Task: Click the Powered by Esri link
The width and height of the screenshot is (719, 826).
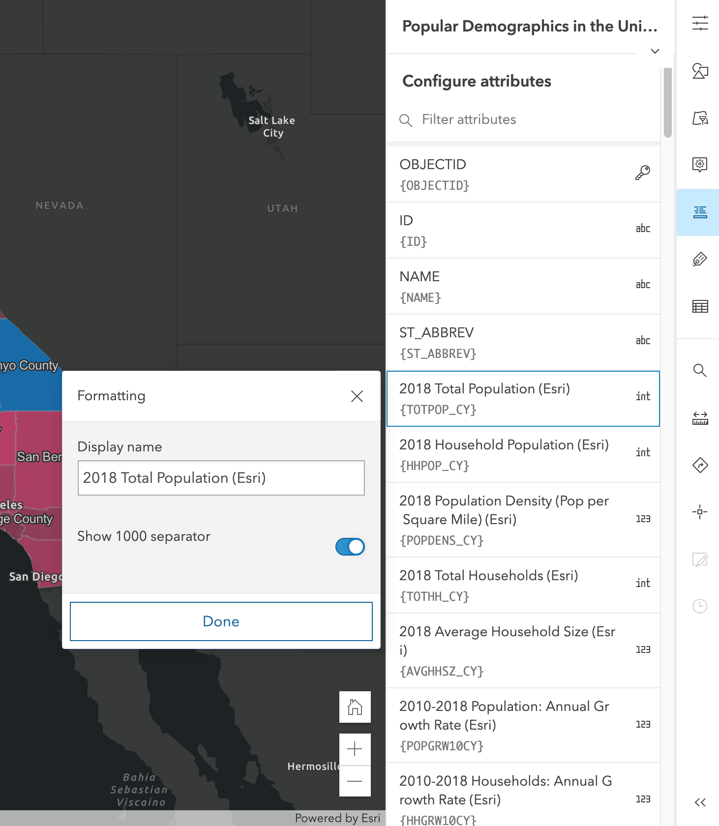Action: pos(337,818)
